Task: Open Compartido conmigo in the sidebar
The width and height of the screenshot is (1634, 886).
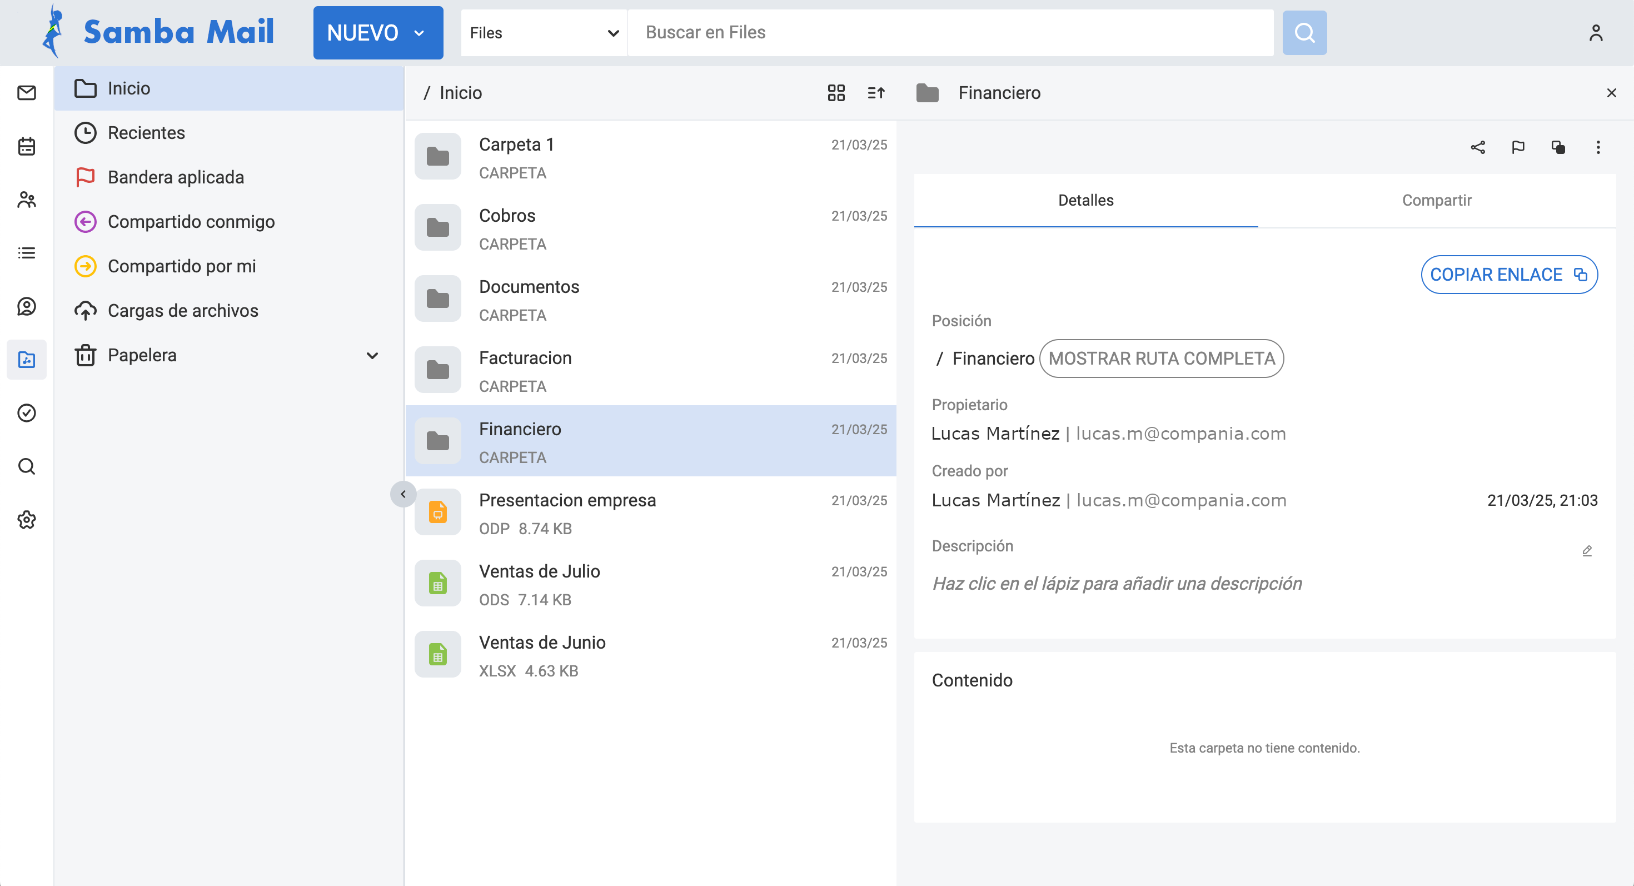Action: point(190,222)
